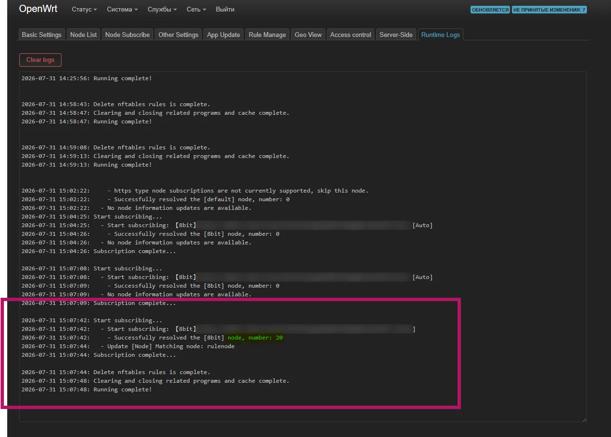Switch to the Node List tab
Viewport: 611px width, 437px height.
(x=84, y=35)
